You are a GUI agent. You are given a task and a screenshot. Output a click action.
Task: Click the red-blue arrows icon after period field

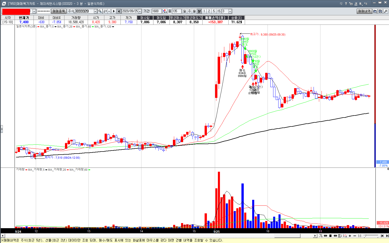pos(165,11)
